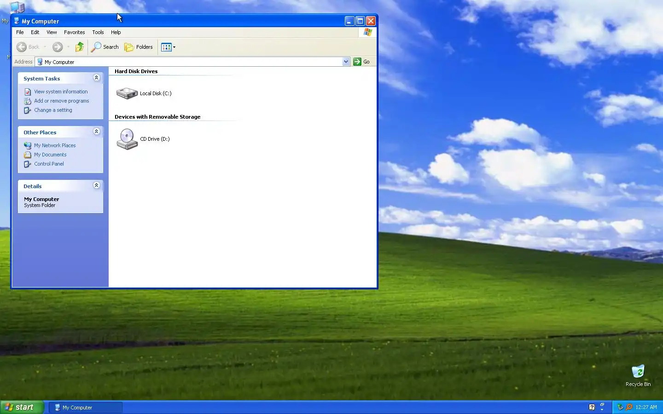Click Change a setting link
This screenshot has width=663, height=414.
53,110
